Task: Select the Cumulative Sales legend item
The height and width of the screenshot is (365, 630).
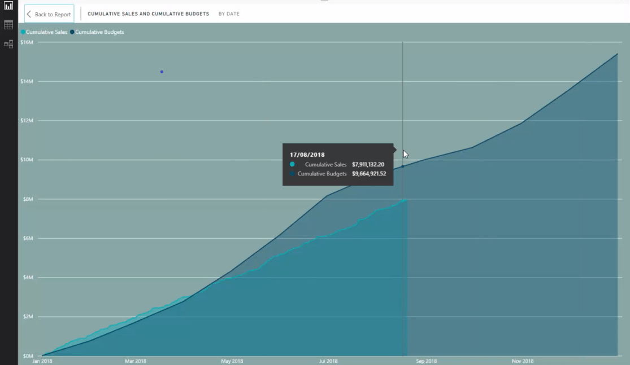Action: [44, 32]
